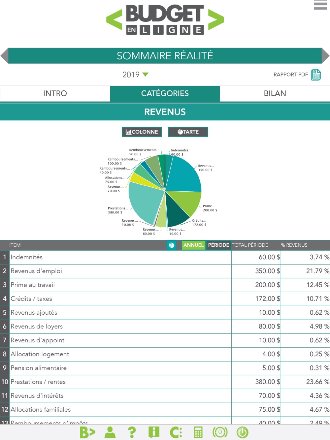Toggle Période totals view
Screen dimensions: 330x440
point(218,245)
